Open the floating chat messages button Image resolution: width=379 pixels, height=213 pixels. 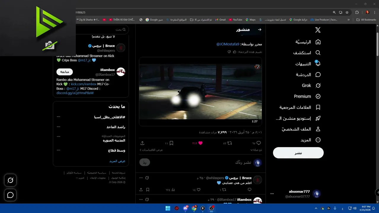point(10,195)
